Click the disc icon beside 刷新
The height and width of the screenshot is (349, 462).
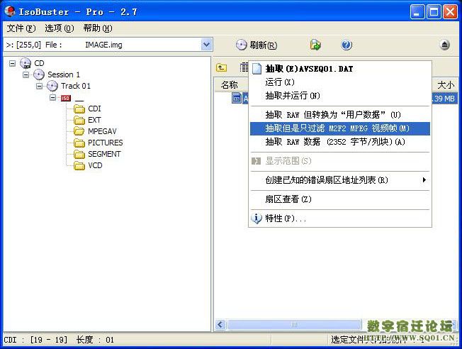(x=242, y=45)
